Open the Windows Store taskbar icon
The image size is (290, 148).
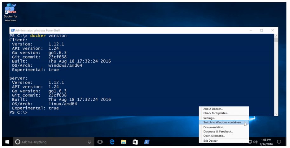point(135,142)
